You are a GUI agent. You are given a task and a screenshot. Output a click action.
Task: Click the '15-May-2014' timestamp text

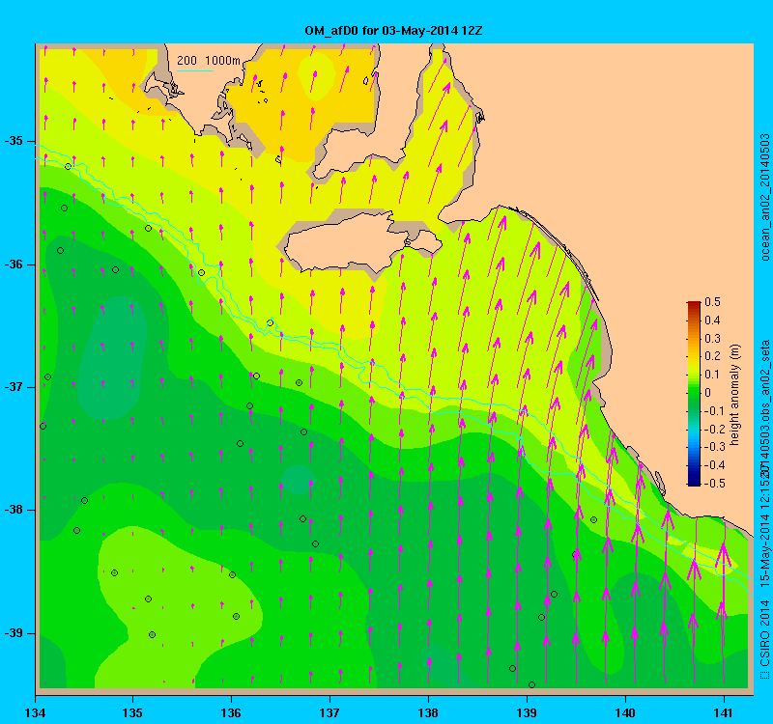click(x=764, y=550)
